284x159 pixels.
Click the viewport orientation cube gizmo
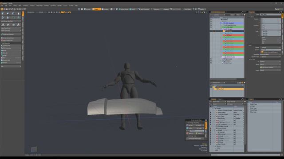click(34, 149)
